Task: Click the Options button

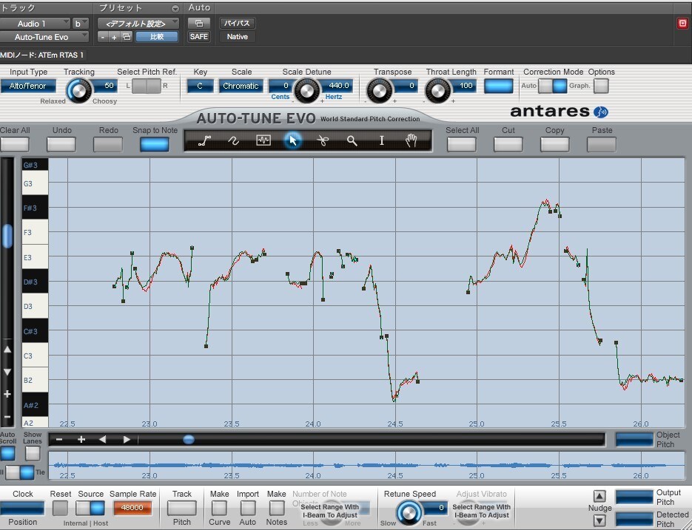Action: click(x=601, y=86)
